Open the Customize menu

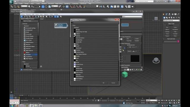pos(75,4)
